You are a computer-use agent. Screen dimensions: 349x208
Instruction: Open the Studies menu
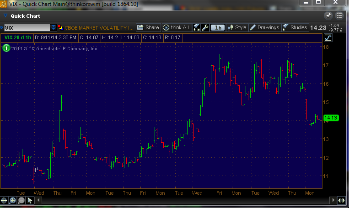point(295,27)
